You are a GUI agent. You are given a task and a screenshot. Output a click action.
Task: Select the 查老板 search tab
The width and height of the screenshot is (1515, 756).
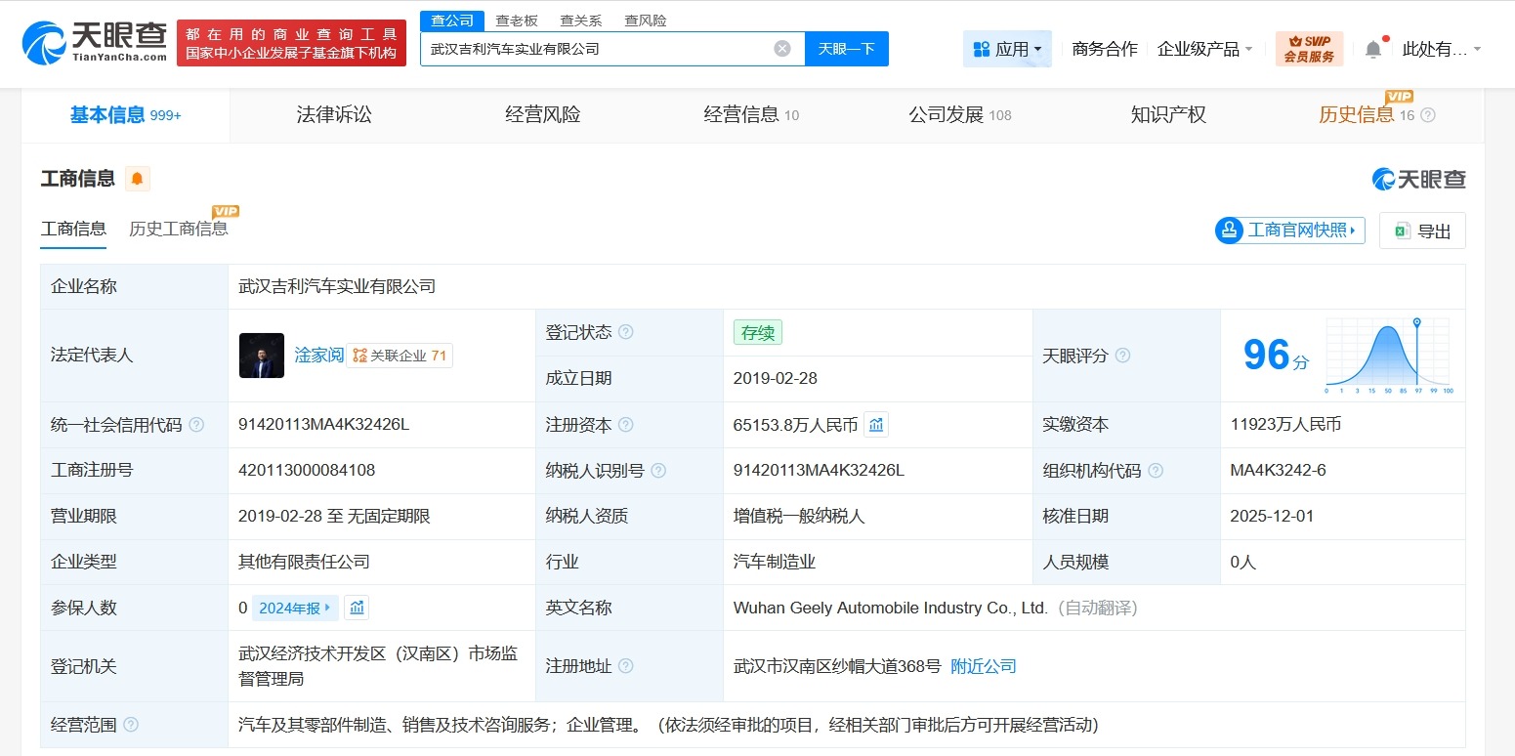click(525, 20)
